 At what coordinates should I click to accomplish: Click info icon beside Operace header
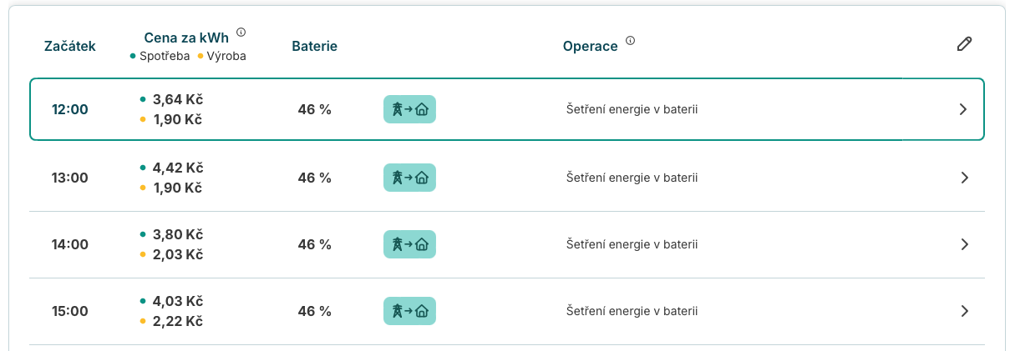[631, 41]
